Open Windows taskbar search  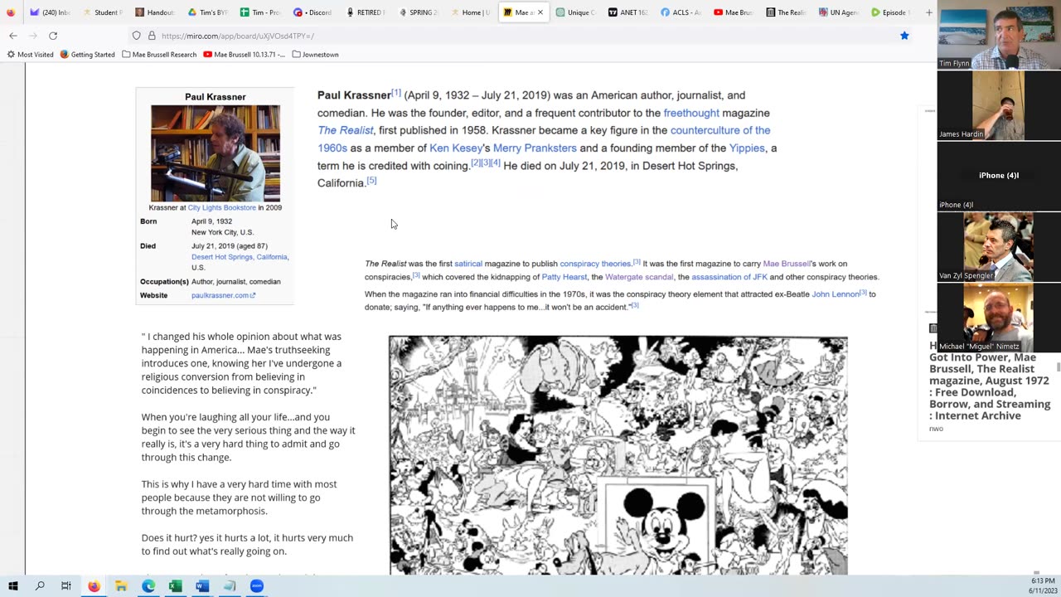(40, 586)
